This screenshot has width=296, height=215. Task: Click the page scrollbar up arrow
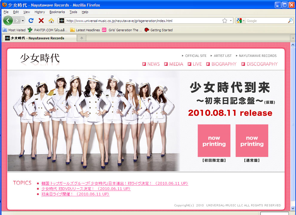coord(293,45)
